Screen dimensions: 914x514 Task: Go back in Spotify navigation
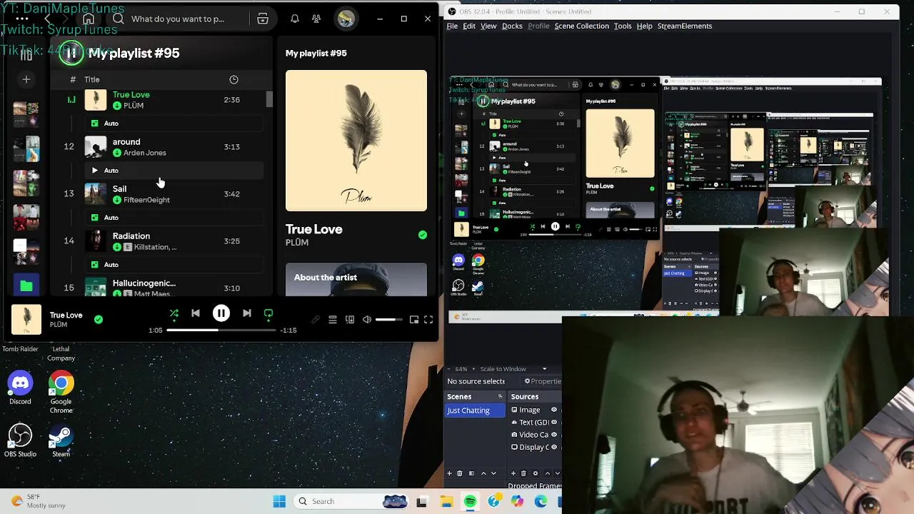(x=48, y=19)
